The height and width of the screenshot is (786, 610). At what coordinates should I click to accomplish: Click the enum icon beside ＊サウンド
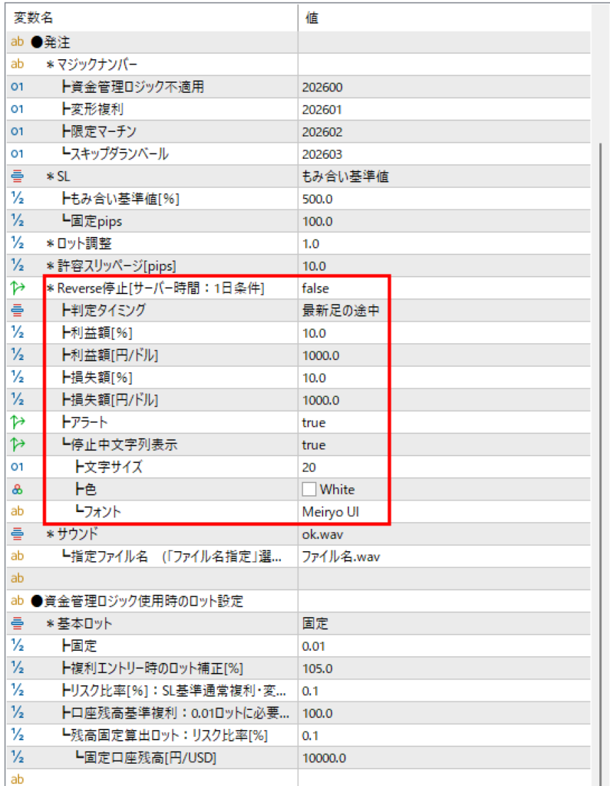[x=17, y=533]
